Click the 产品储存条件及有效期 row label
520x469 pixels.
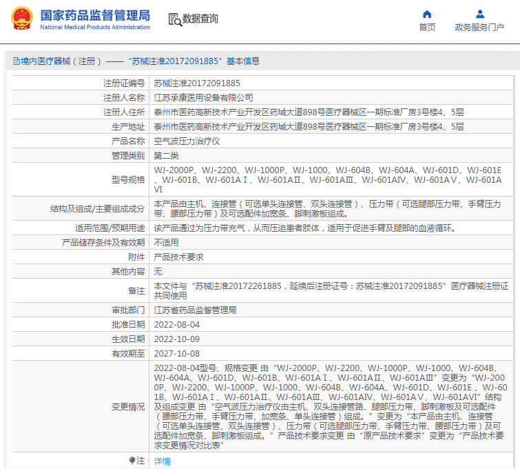[x=103, y=243]
